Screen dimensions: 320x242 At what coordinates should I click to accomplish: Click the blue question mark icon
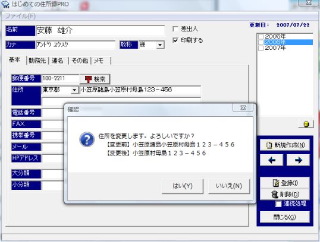[x=87, y=139]
